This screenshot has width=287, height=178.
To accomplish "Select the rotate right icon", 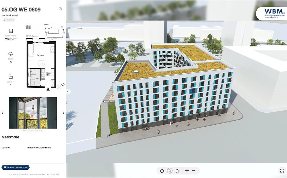I will click(177, 171).
